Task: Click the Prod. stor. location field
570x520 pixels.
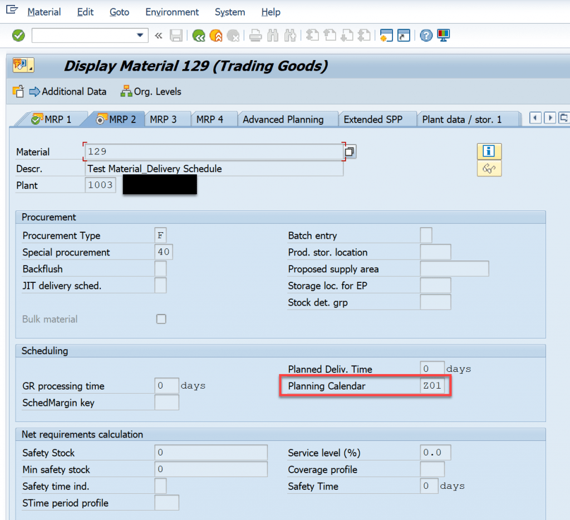Action: (435, 252)
